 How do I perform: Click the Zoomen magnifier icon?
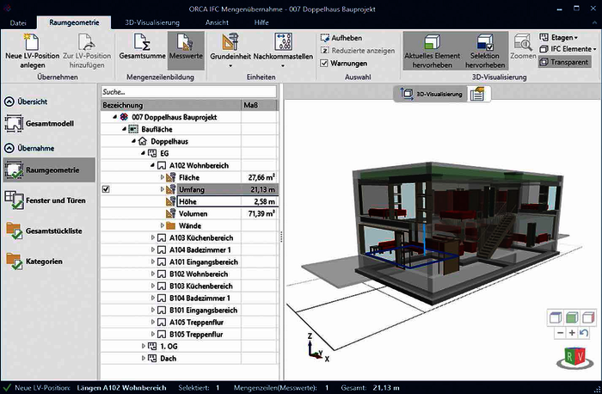coord(523,42)
